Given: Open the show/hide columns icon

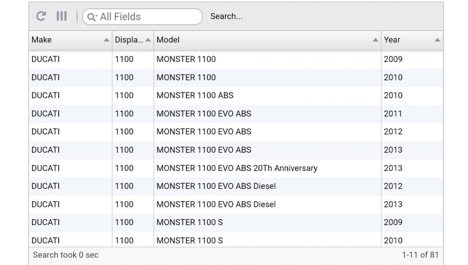Looking at the screenshot, I should (x=61, y=16).
